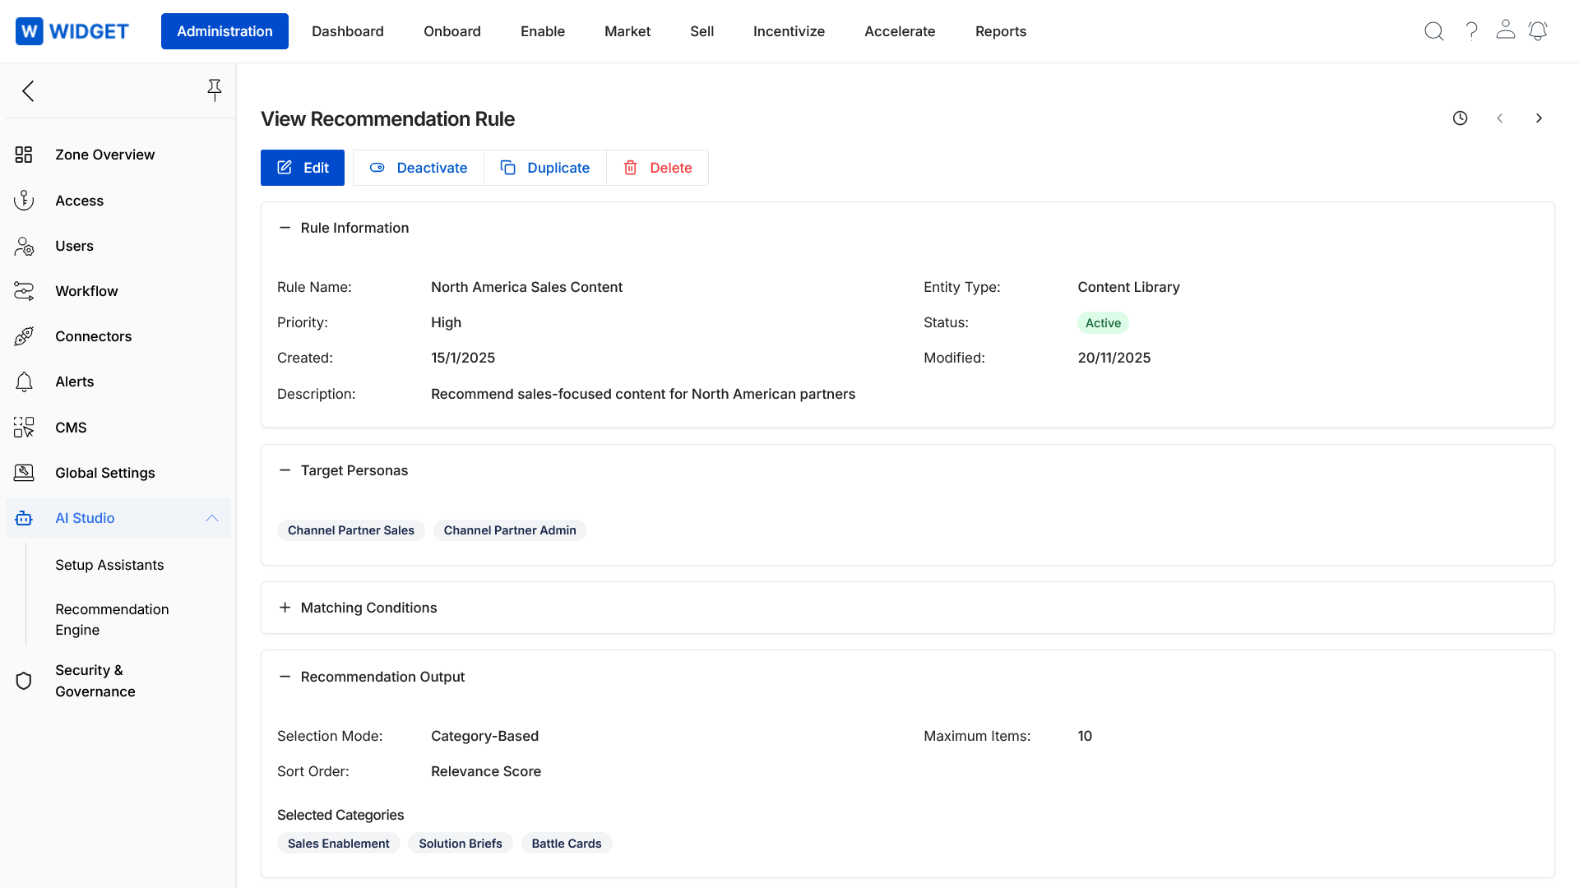
Task: Open Setup Assistants submenu item
Action: 109,565
